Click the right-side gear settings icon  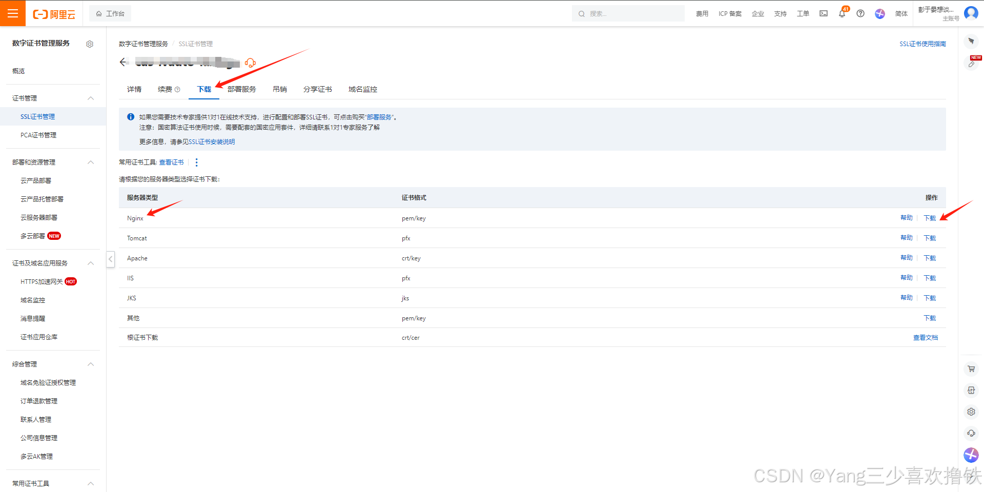click(971, 412)
